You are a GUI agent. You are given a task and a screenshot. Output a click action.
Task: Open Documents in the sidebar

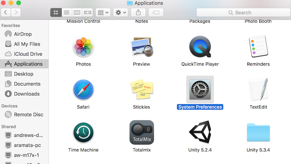point(24,84)
